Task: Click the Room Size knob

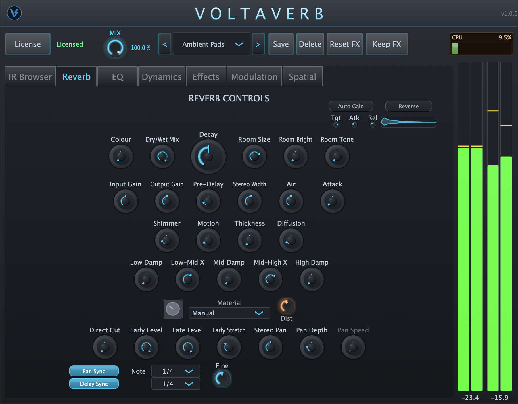Action: click(x=254, y=157)
